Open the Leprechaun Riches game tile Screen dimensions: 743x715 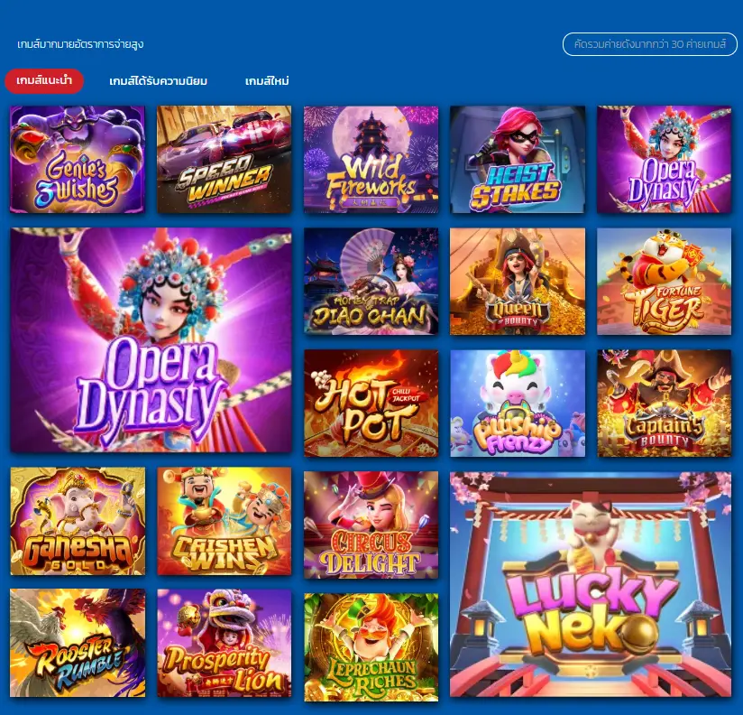(x=371, y=647)
